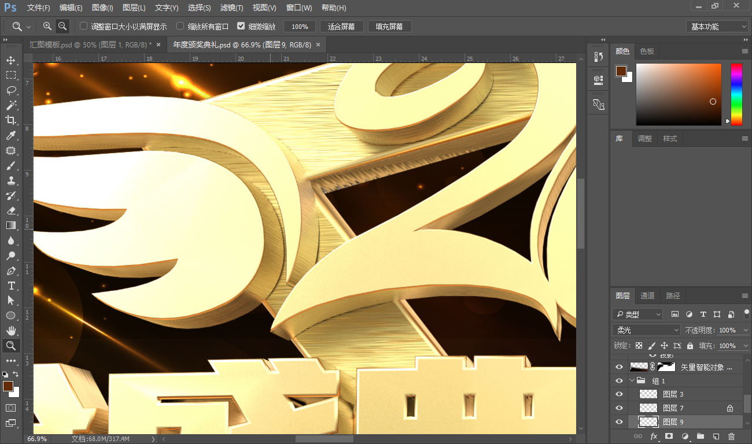Hide layer 图层 7
Viewport: 752px width, 444px height.
coord(620,408)
